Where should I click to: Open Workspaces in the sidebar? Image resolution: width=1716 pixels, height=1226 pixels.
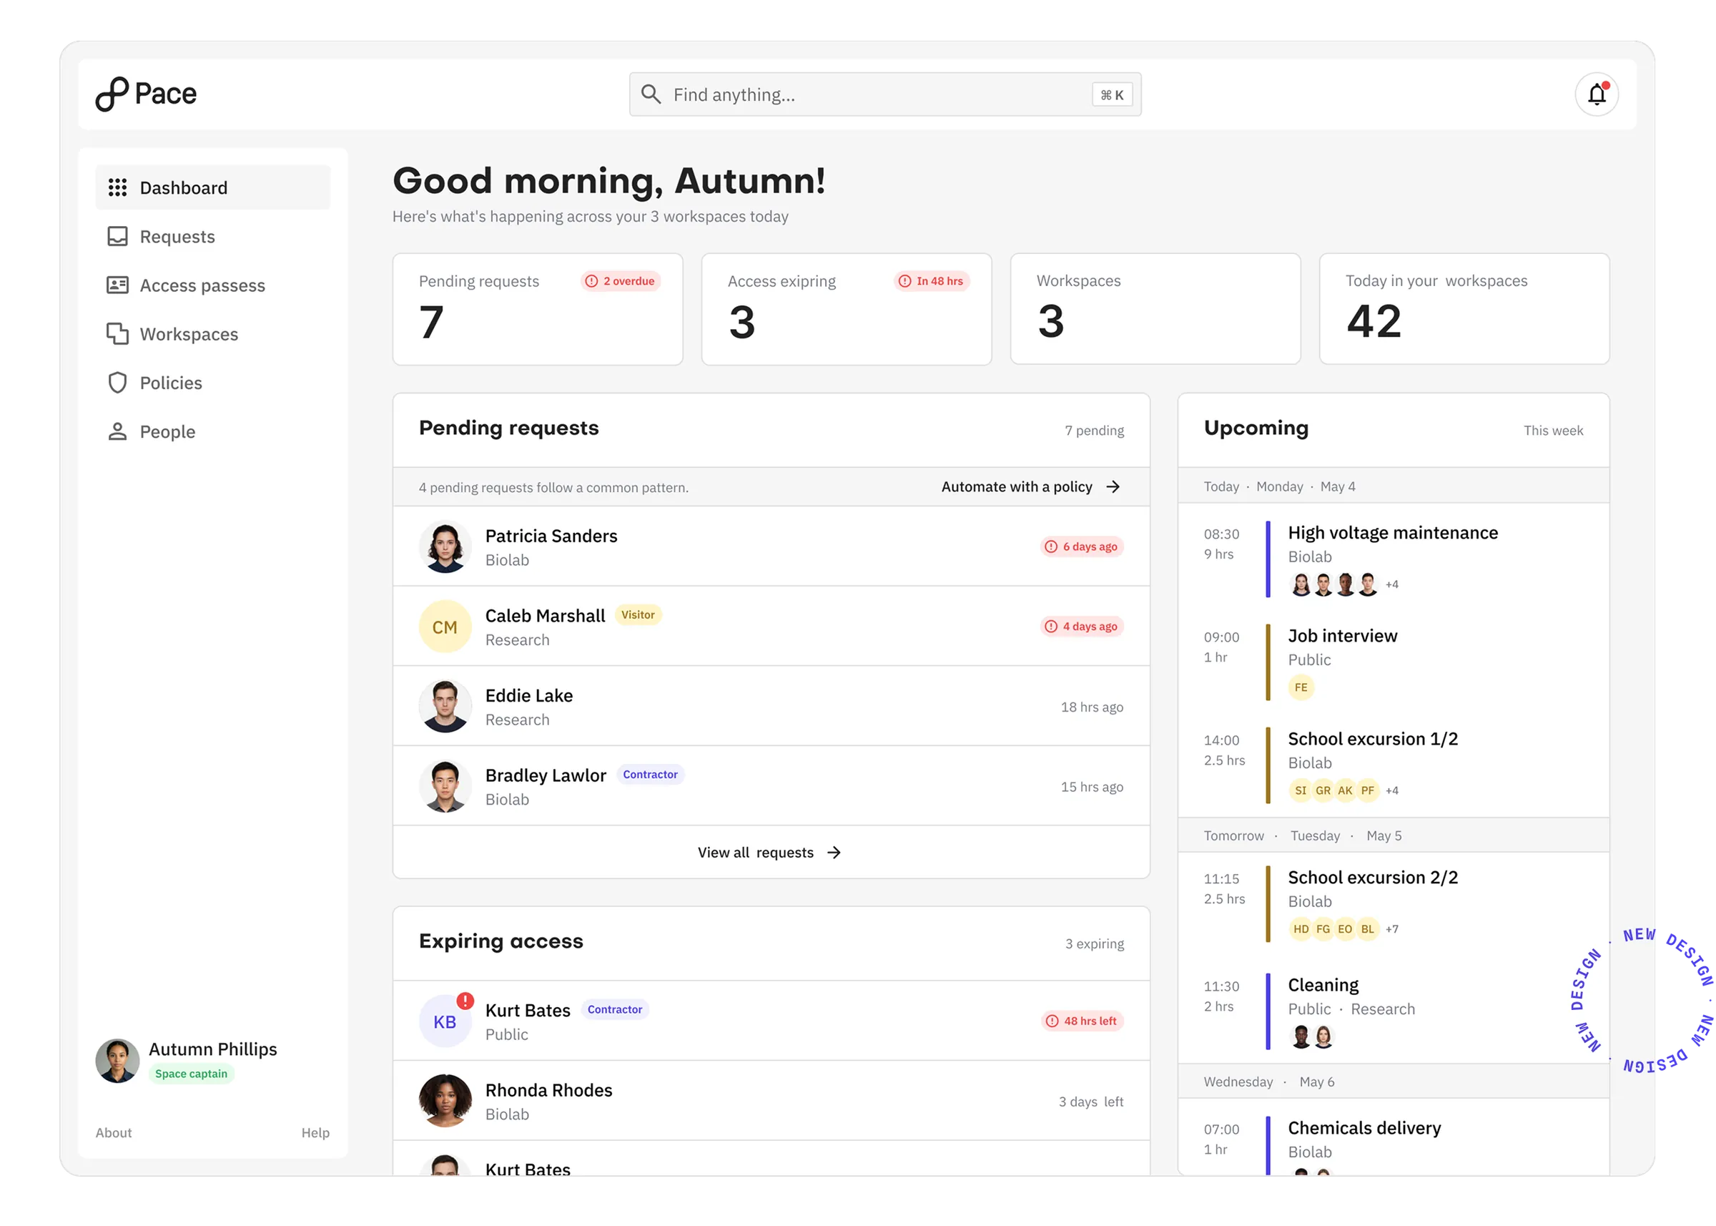[213, 333]
